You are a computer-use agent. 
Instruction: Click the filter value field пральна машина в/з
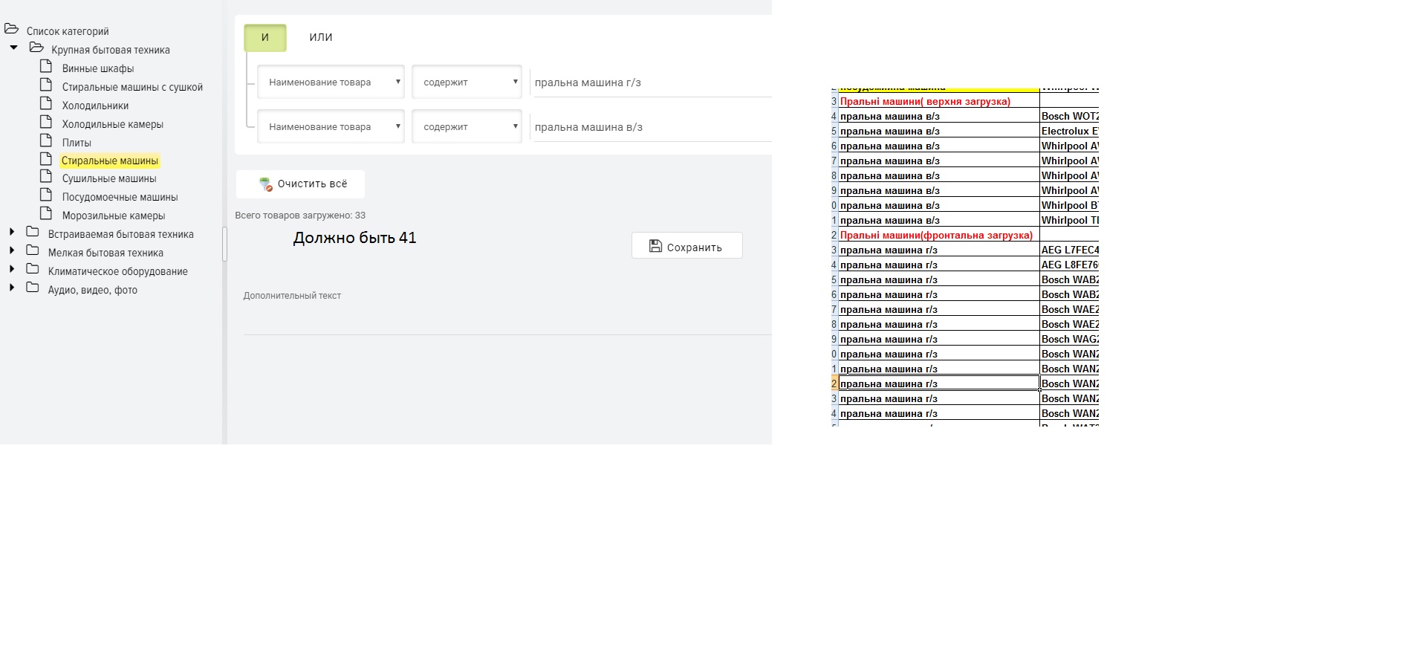coord(651,127)
